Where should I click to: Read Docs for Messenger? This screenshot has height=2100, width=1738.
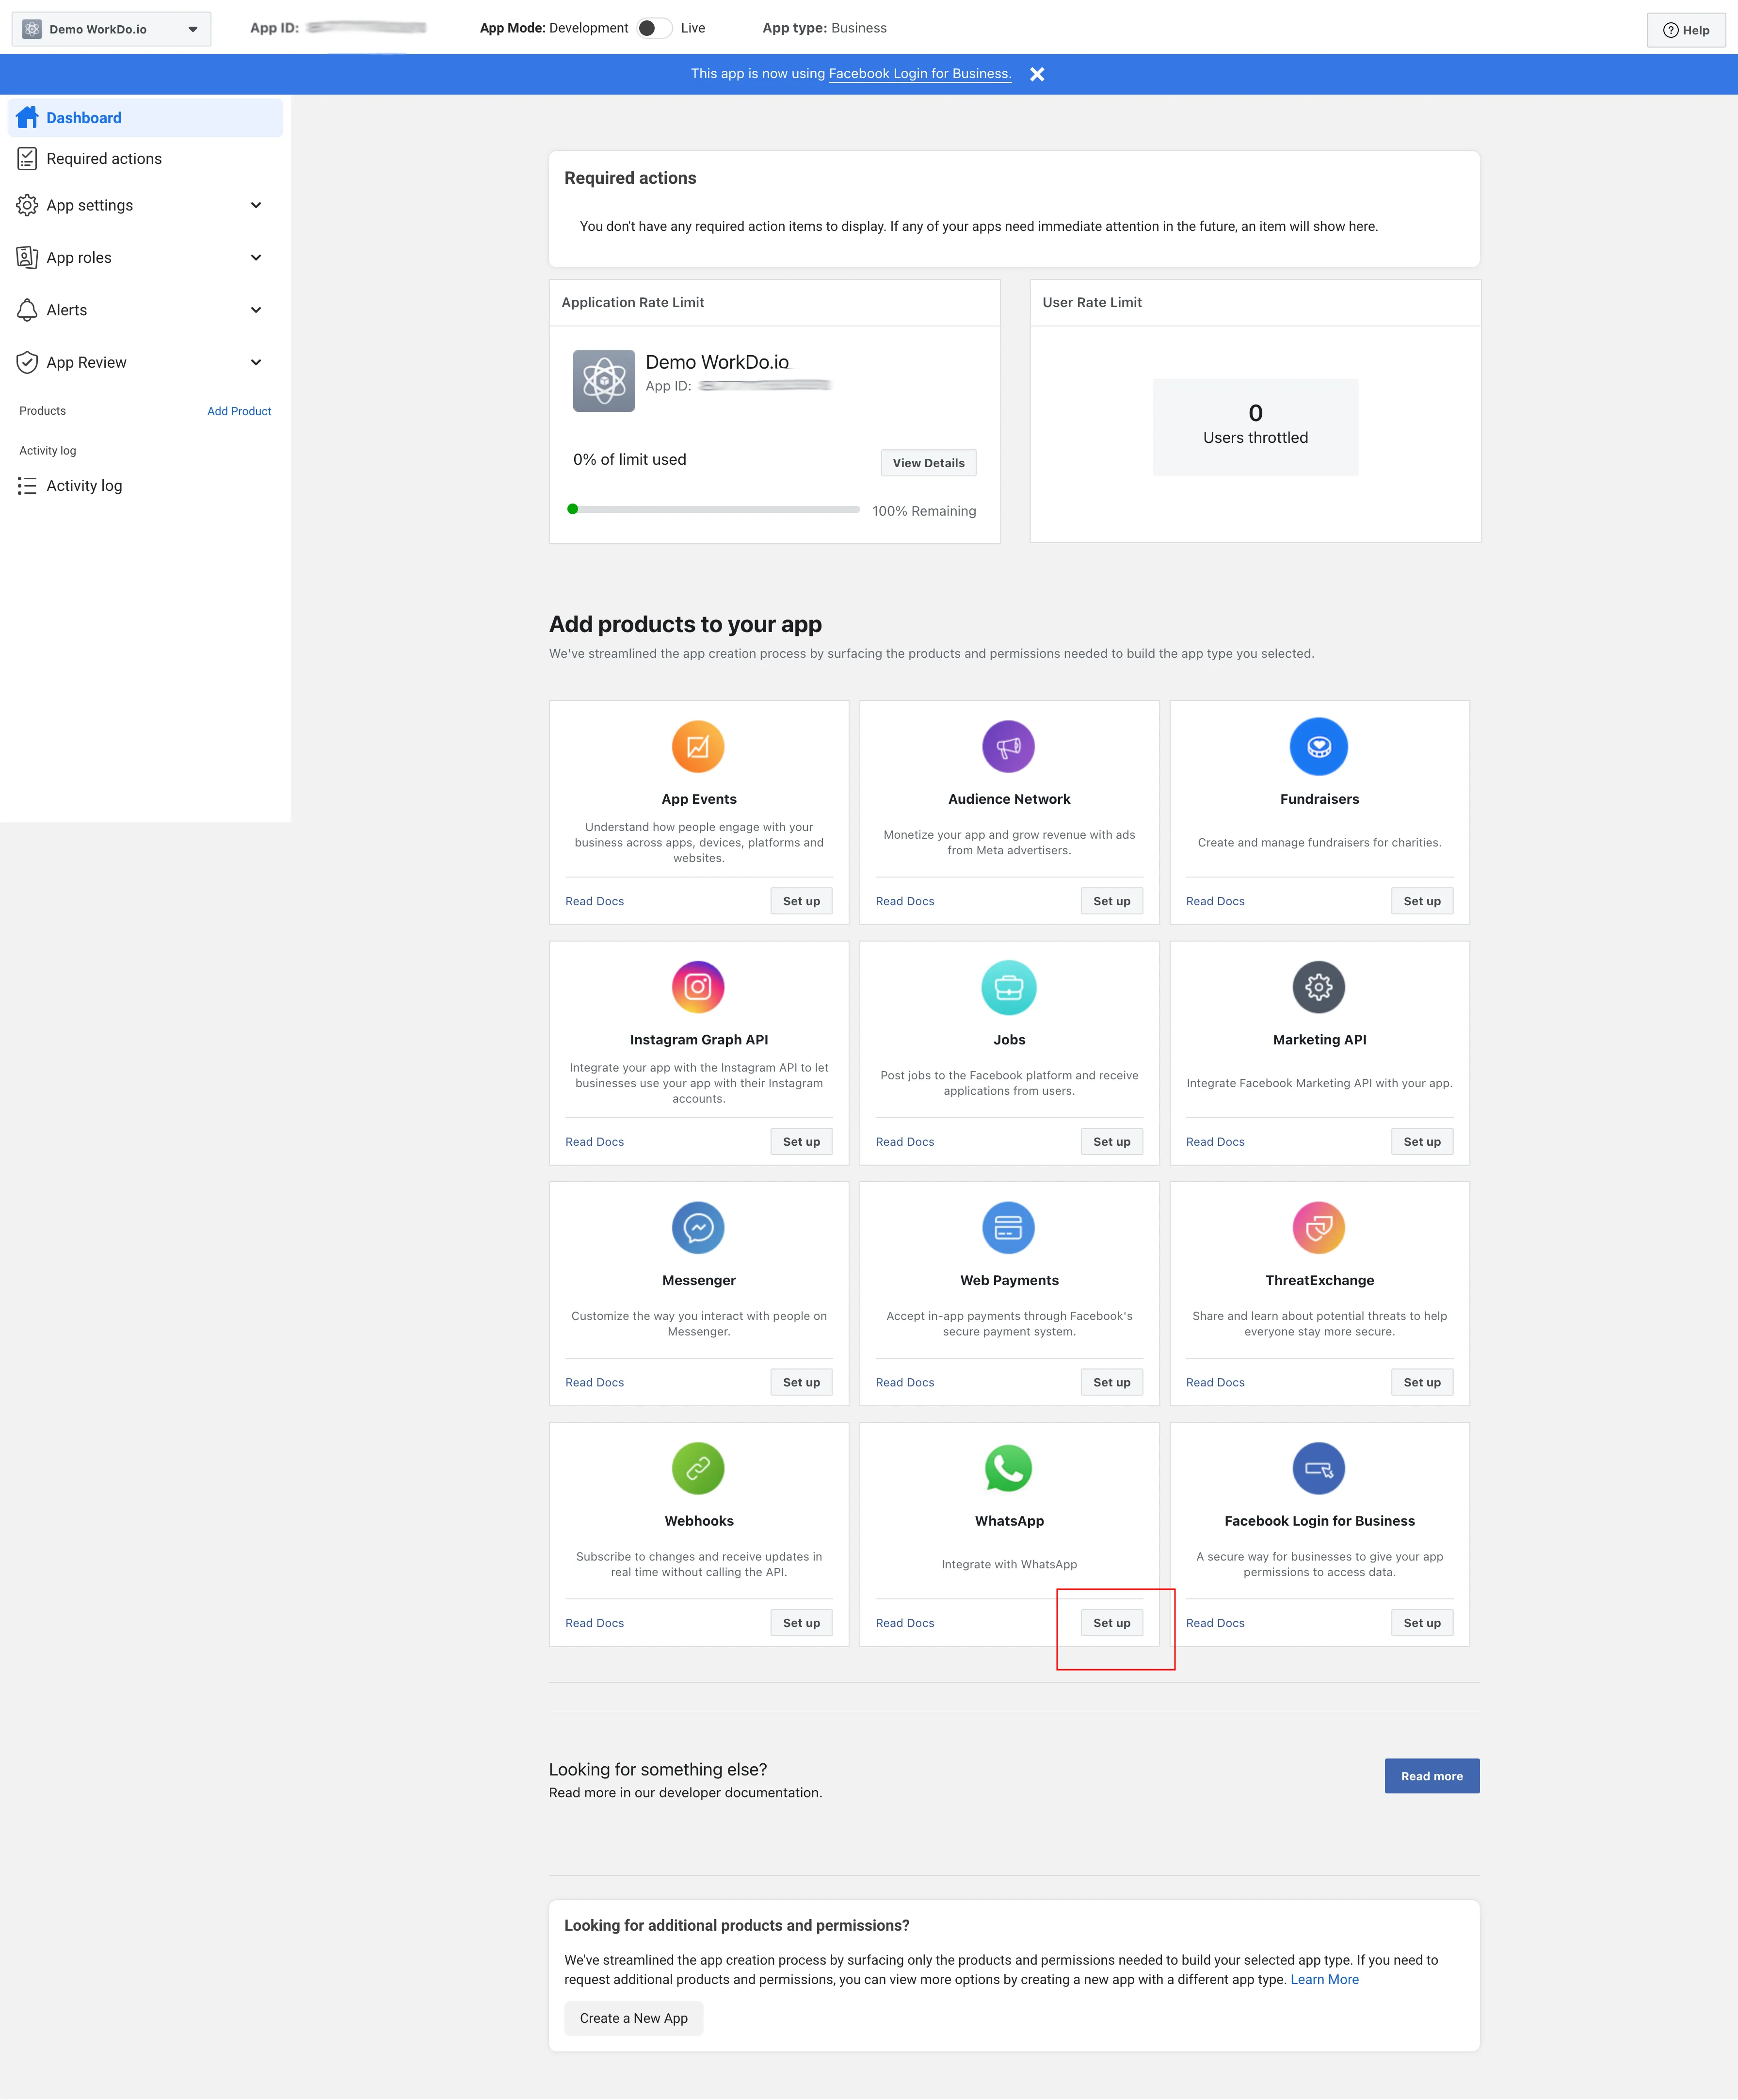tap(595, 1382)
